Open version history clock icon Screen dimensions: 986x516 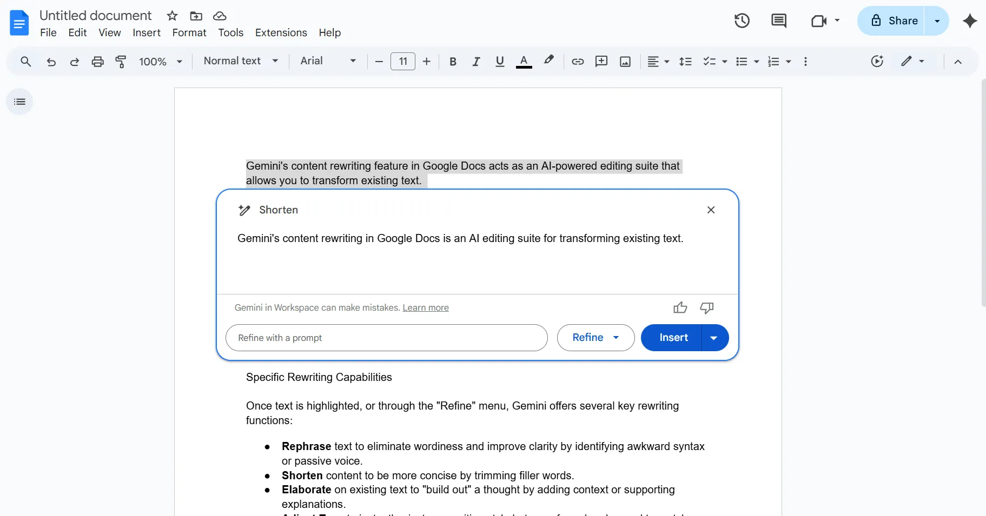742,21
